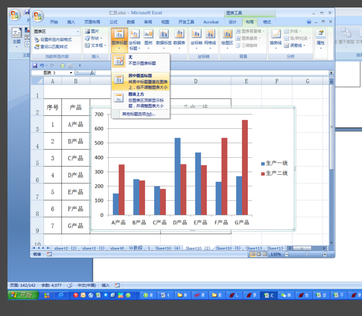
Task: Go to first sheet navigation arrow
Action: tap(34, 248)
